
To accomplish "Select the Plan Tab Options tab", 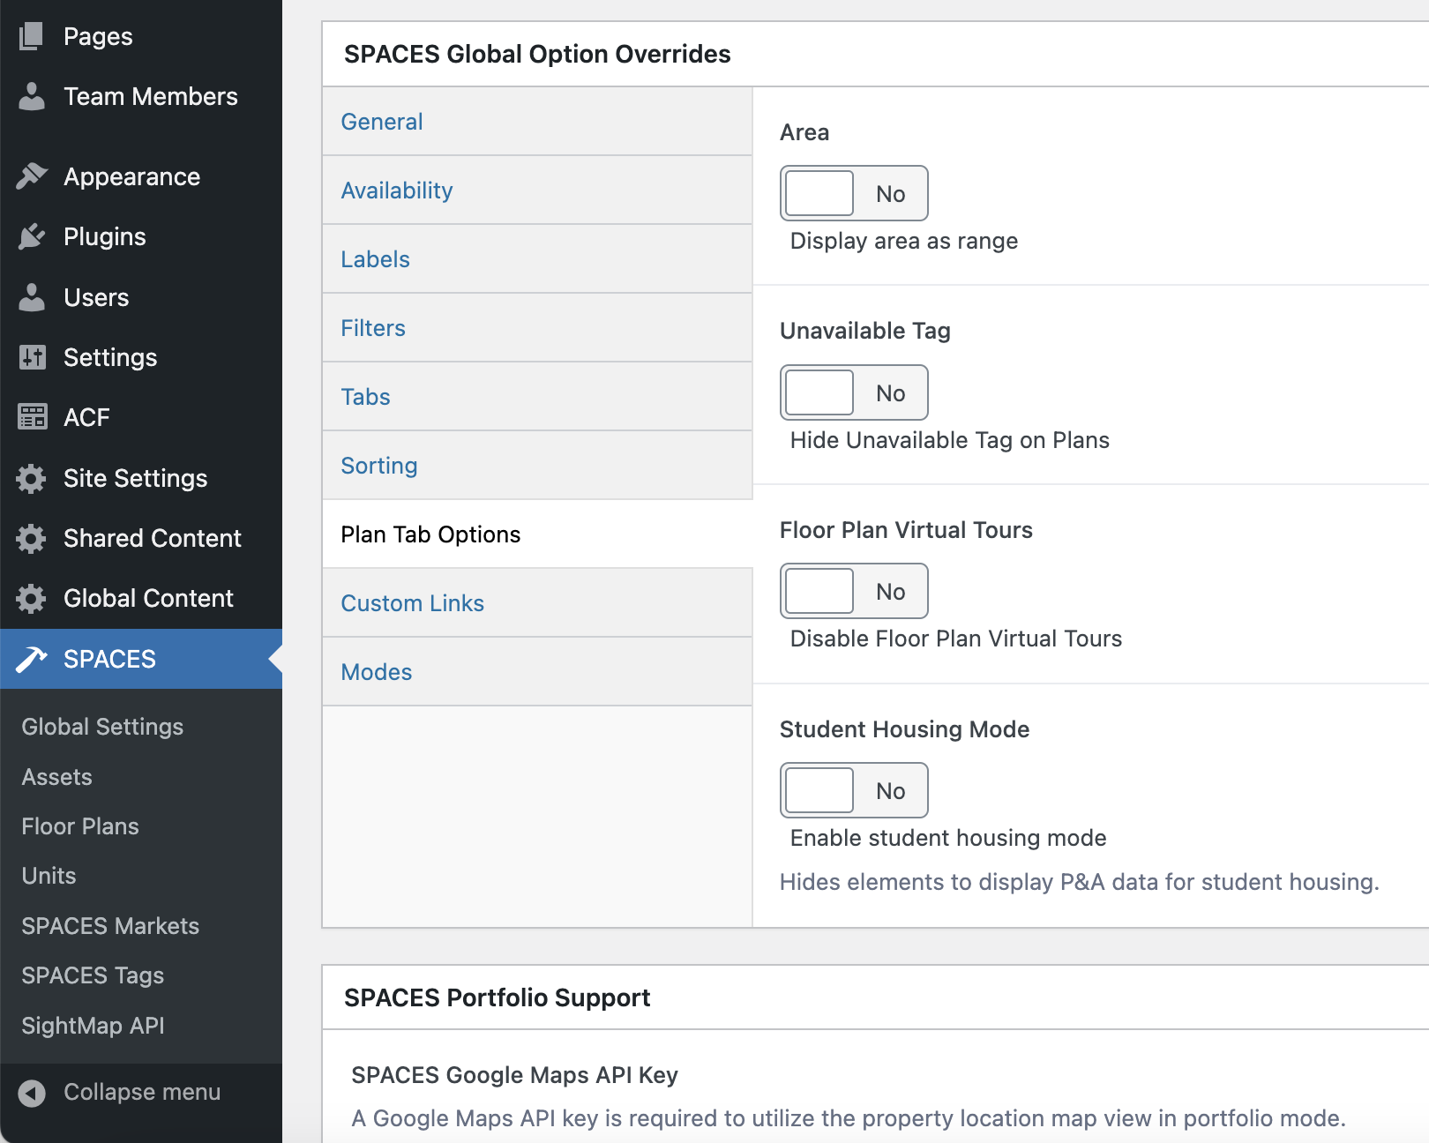I will [x=537, y=534].
